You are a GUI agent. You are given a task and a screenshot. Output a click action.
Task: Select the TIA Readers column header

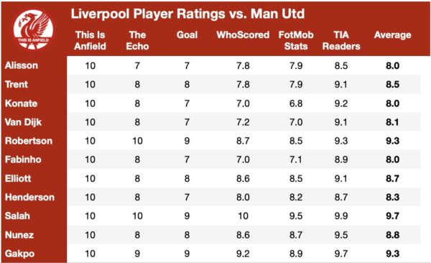click(x=341, y=40)
